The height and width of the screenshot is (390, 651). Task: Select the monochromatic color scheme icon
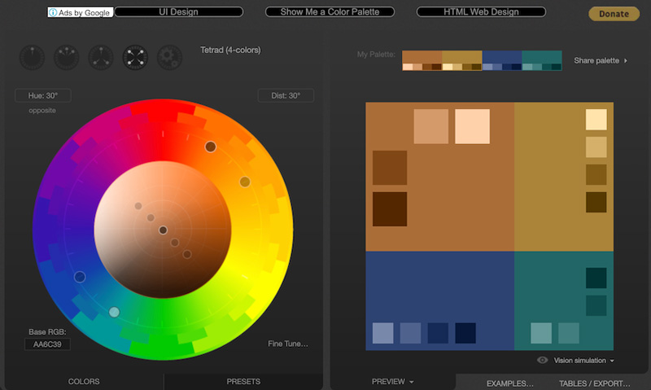[32, 57]
